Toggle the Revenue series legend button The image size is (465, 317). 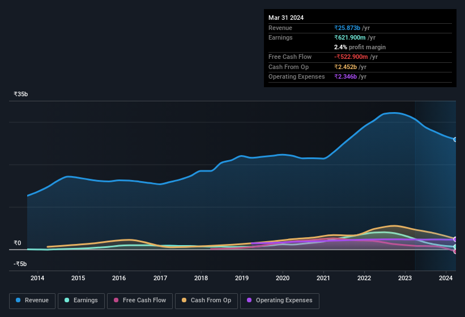coord(32,301)
